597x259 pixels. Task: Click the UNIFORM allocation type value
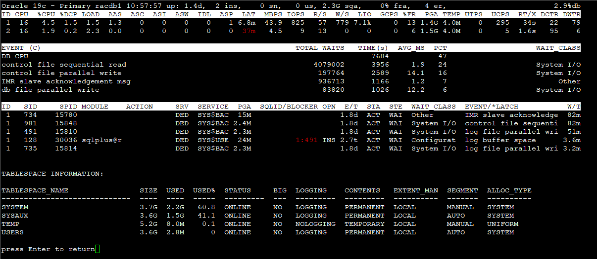[502, 224]
